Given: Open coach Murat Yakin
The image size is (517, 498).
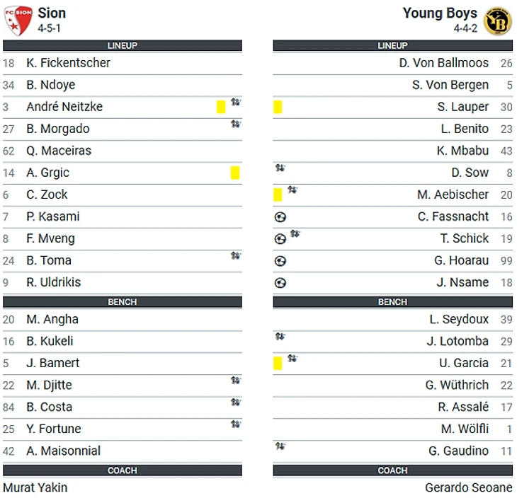Looking at the screenshot, I should pyautogui.click(x=35, y=487).
